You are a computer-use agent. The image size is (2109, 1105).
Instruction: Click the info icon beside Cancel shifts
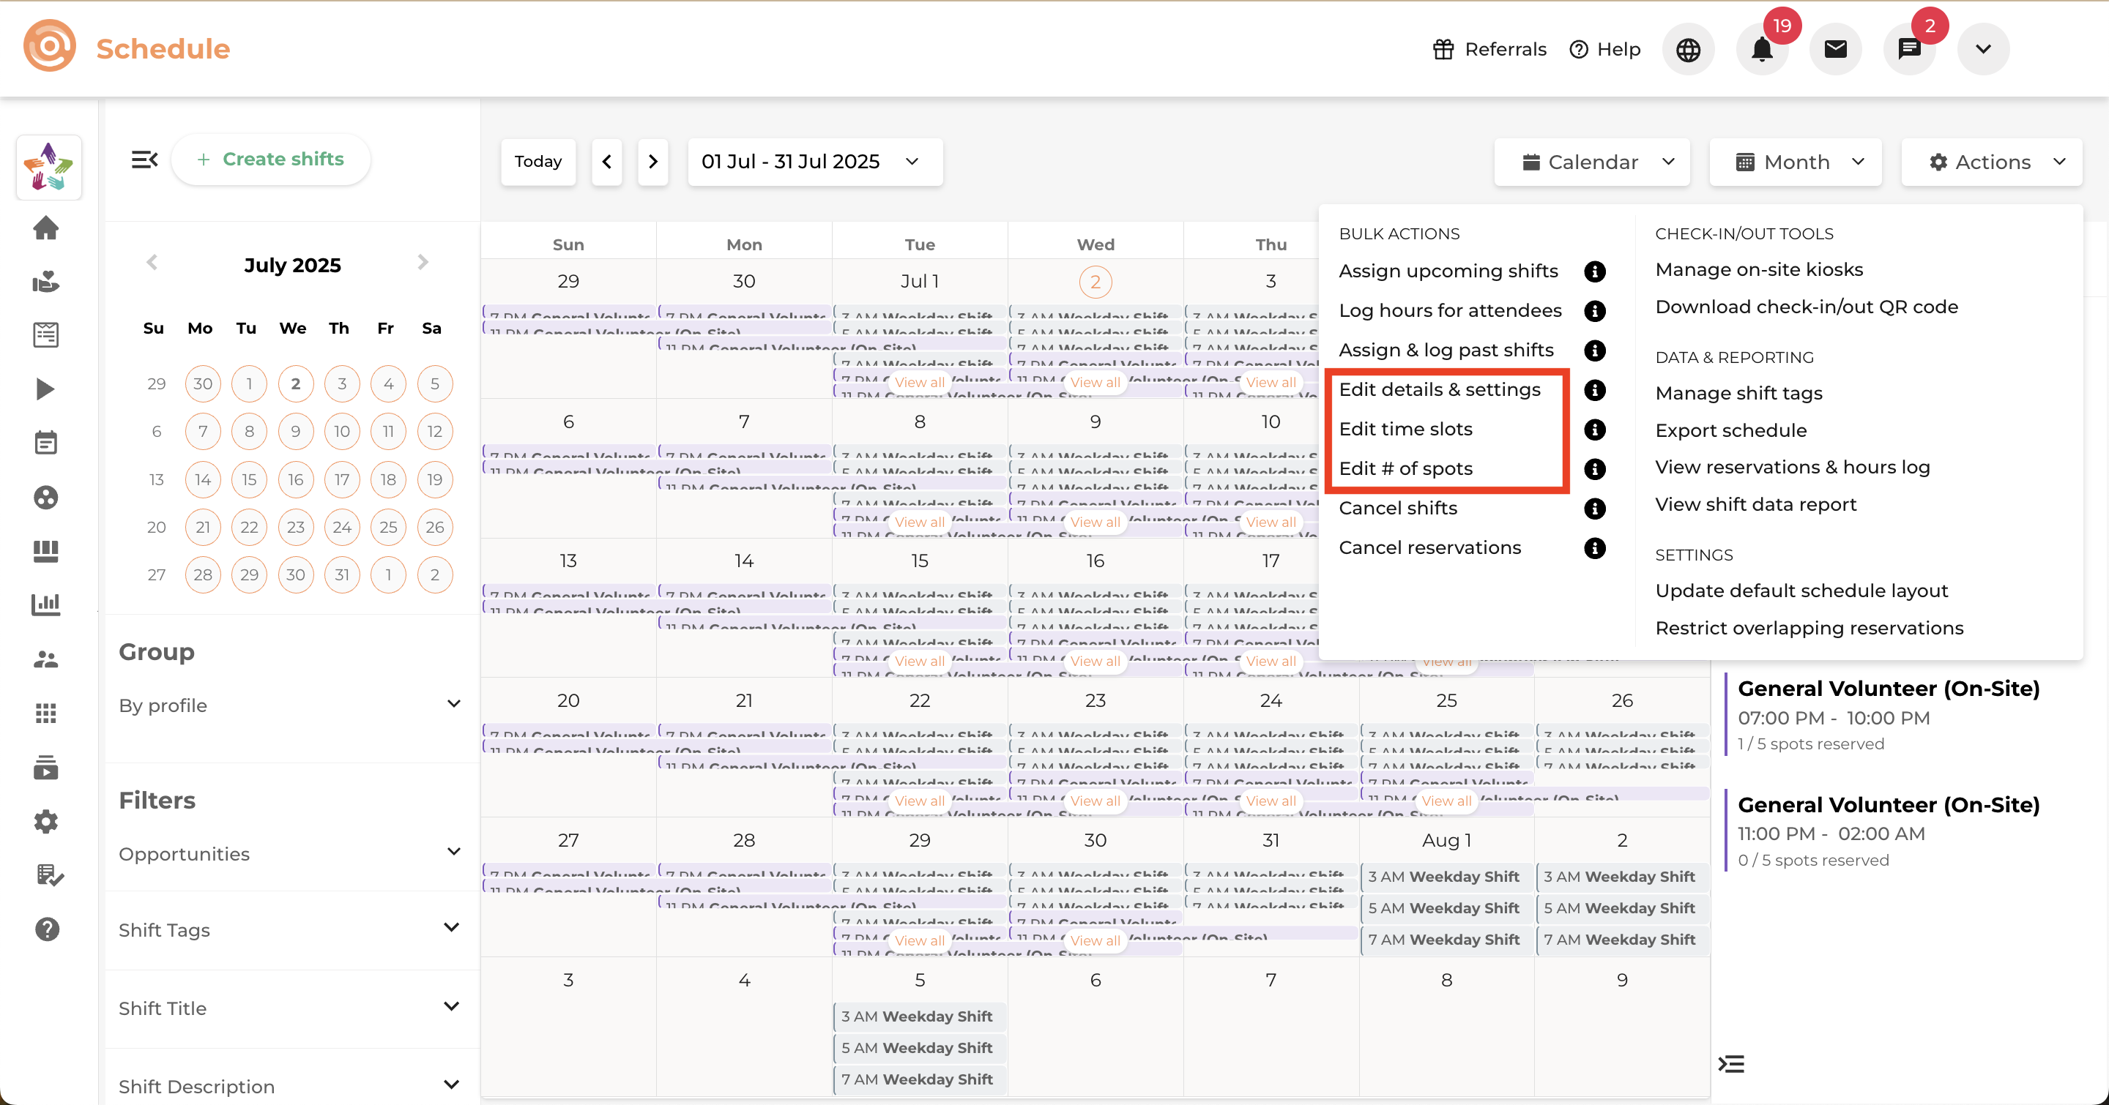1595,509
